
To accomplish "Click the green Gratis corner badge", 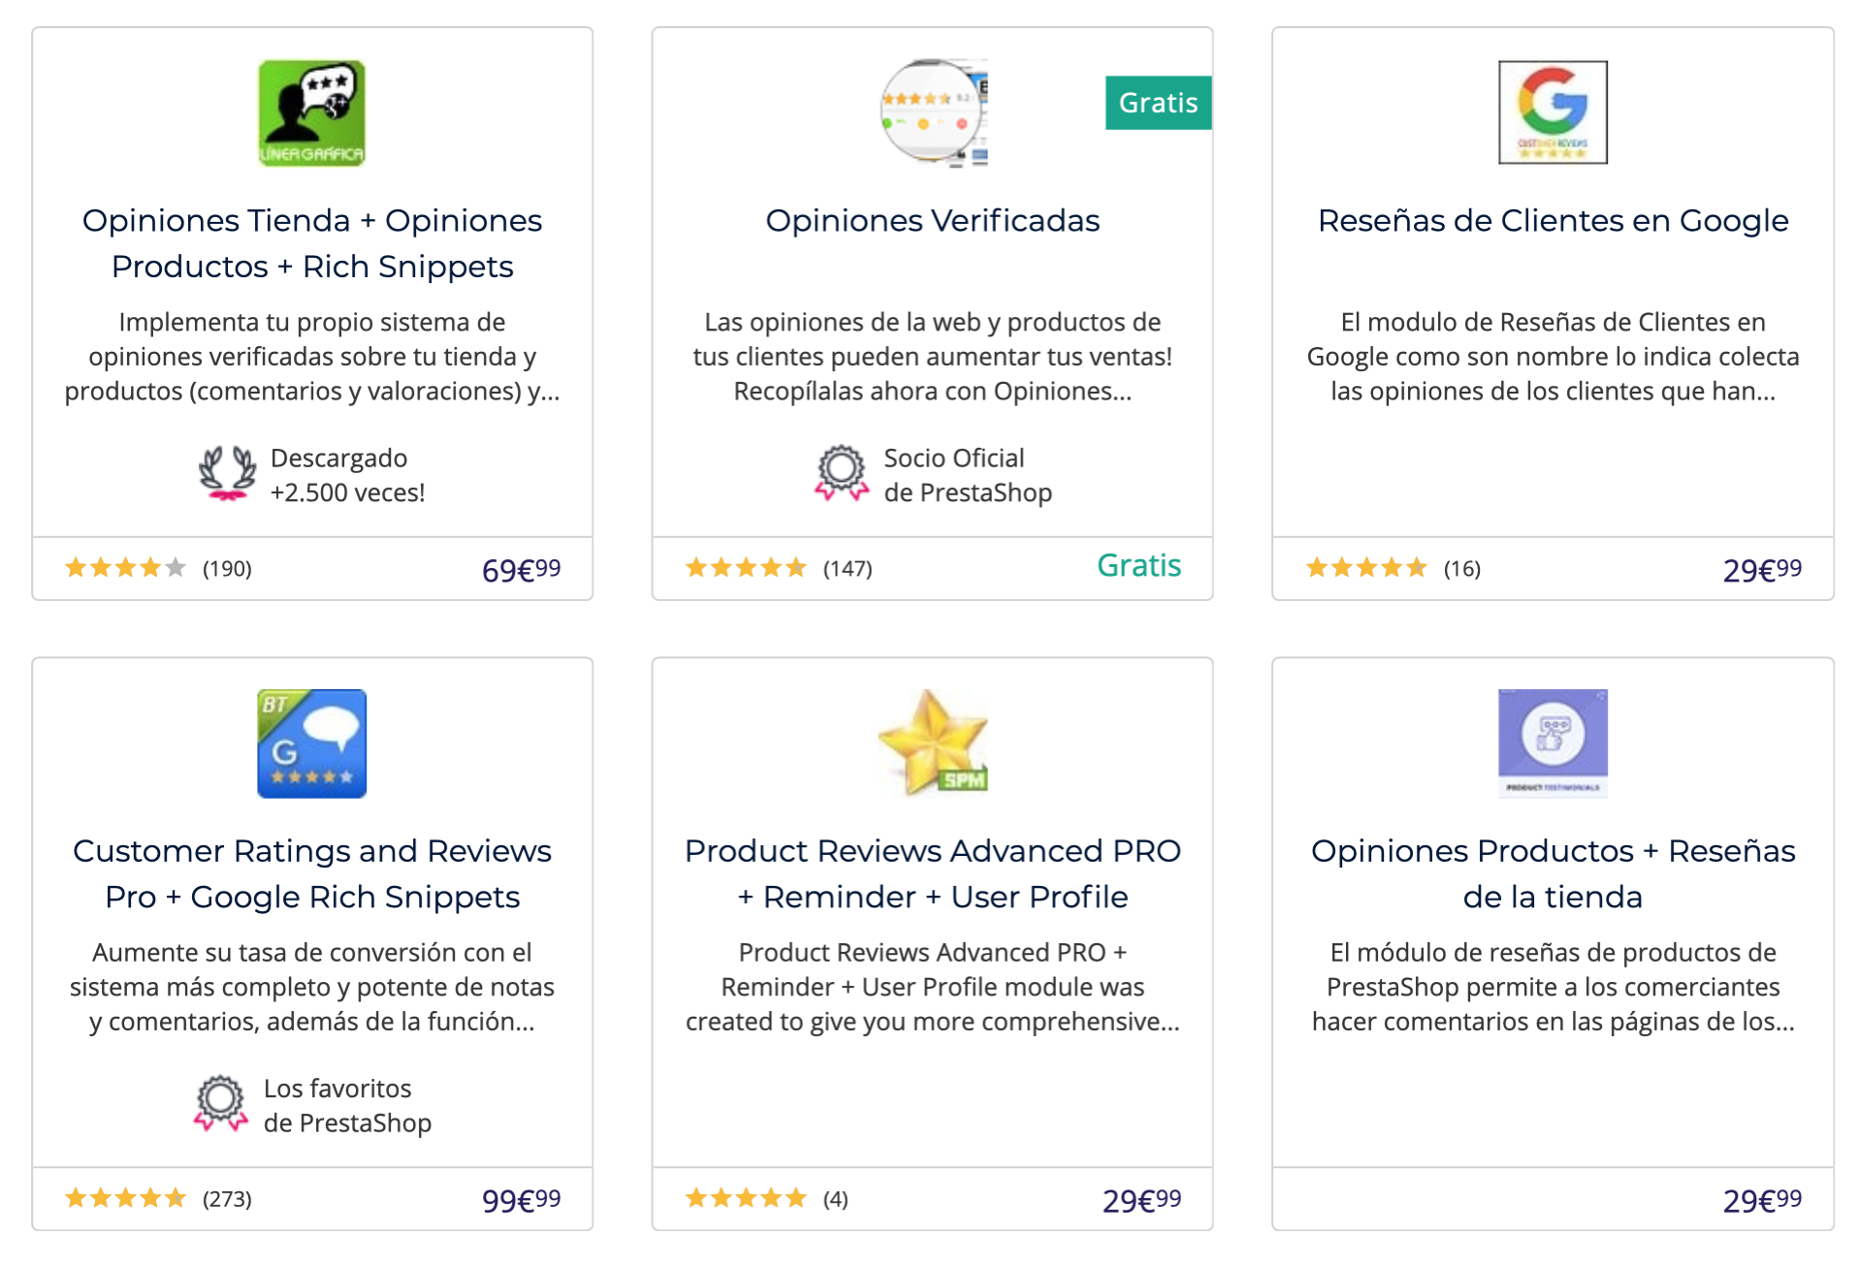I will (1159, 103).
